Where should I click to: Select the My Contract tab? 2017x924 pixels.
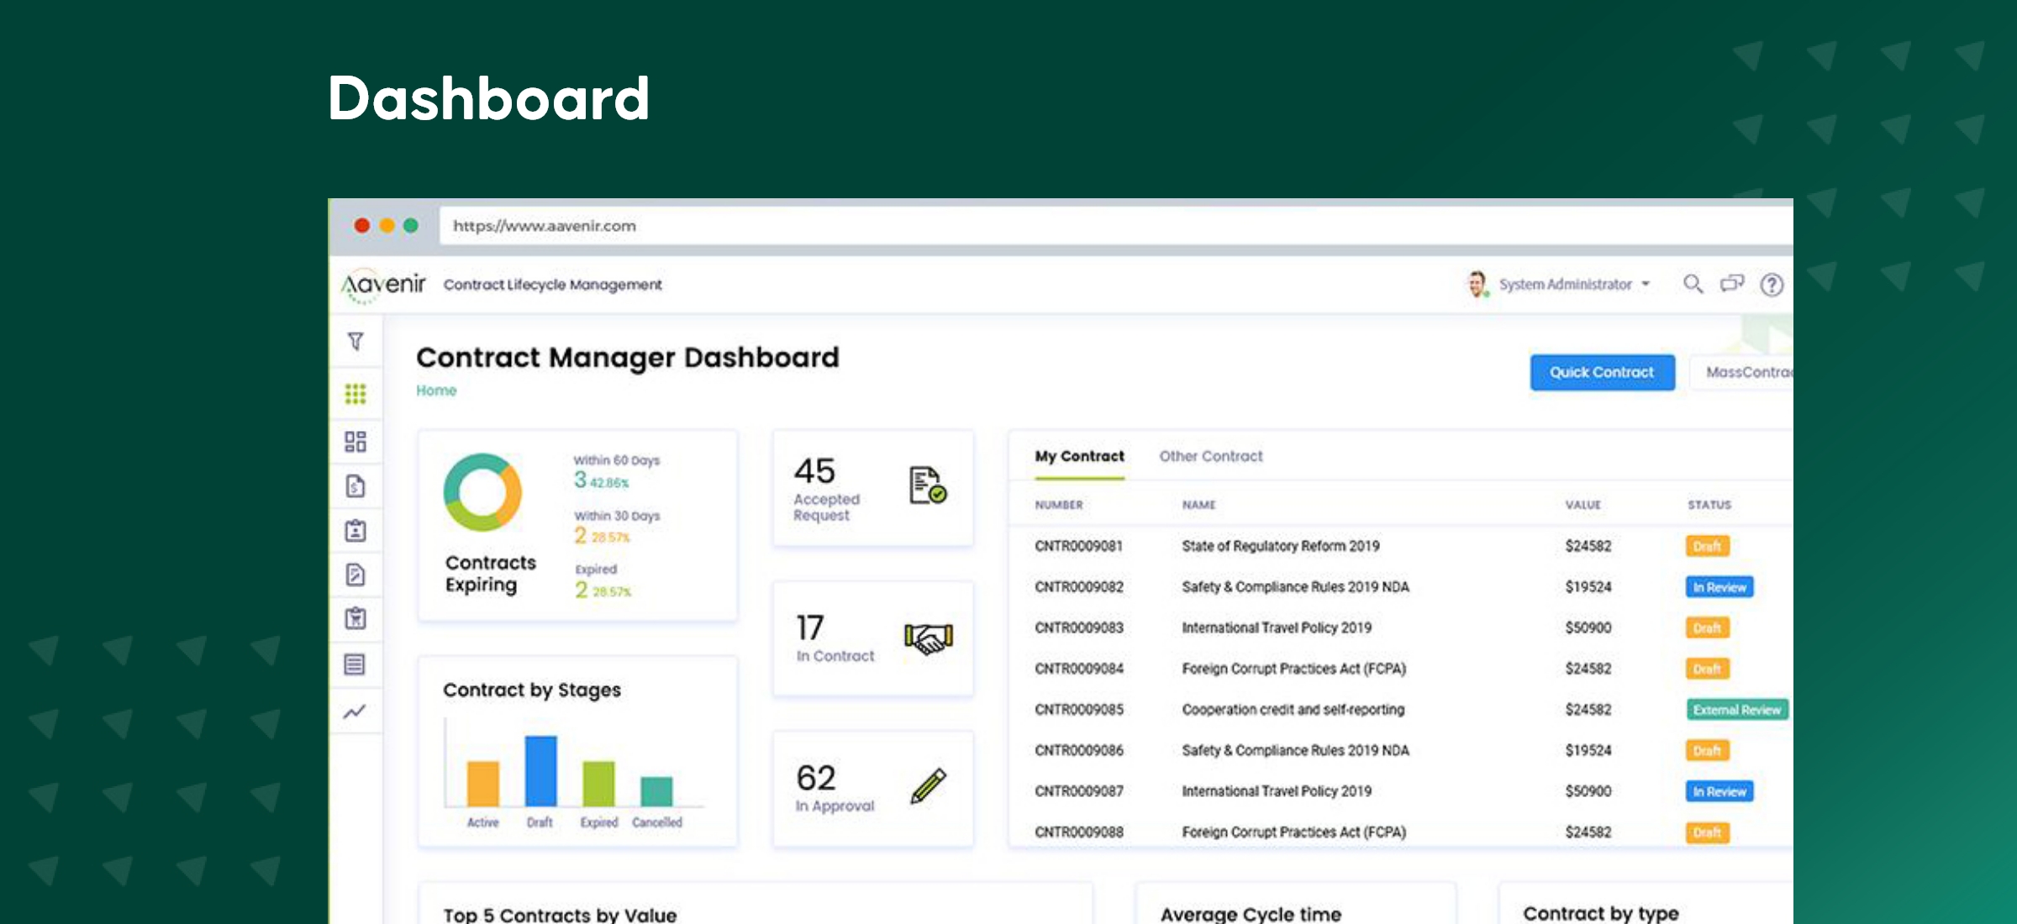1079,456
